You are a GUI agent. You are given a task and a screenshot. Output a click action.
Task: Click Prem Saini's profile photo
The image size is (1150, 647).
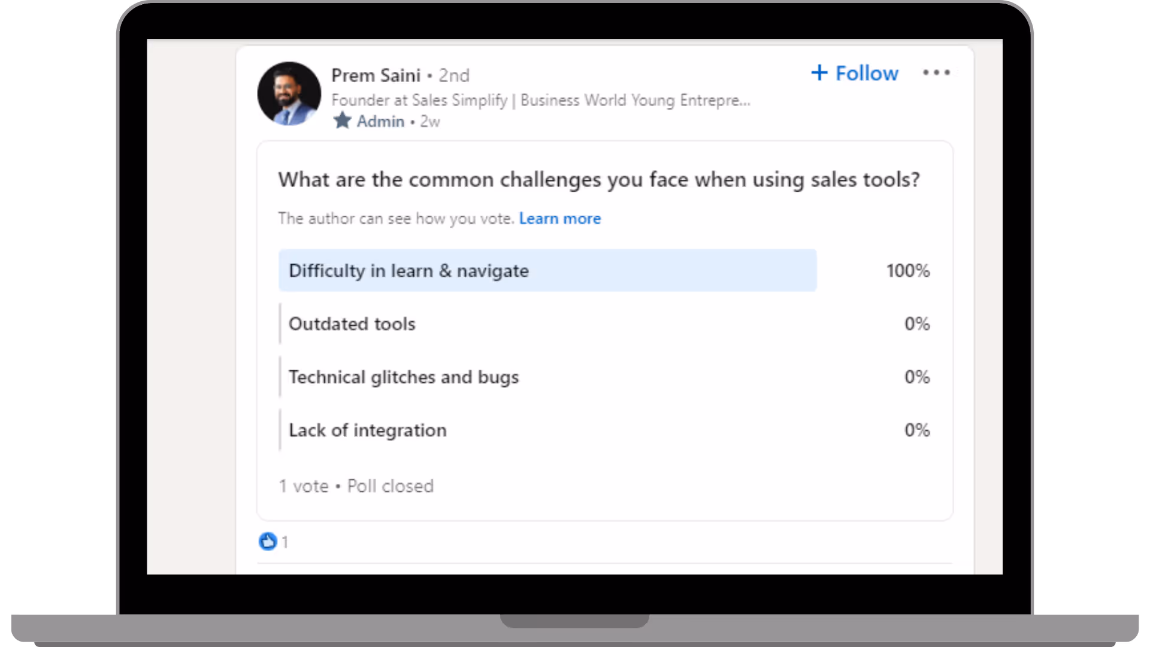pos(289,93)
